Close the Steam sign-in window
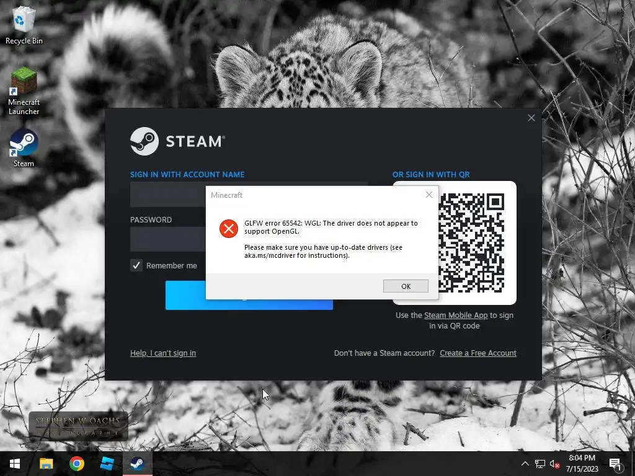Viewport: 635px width, 476px height. [x=531, y=118]
